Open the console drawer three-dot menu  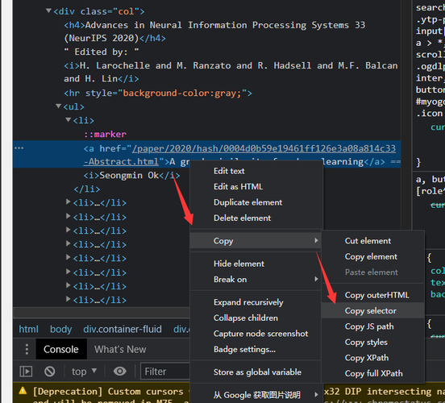tap(27, 349)
